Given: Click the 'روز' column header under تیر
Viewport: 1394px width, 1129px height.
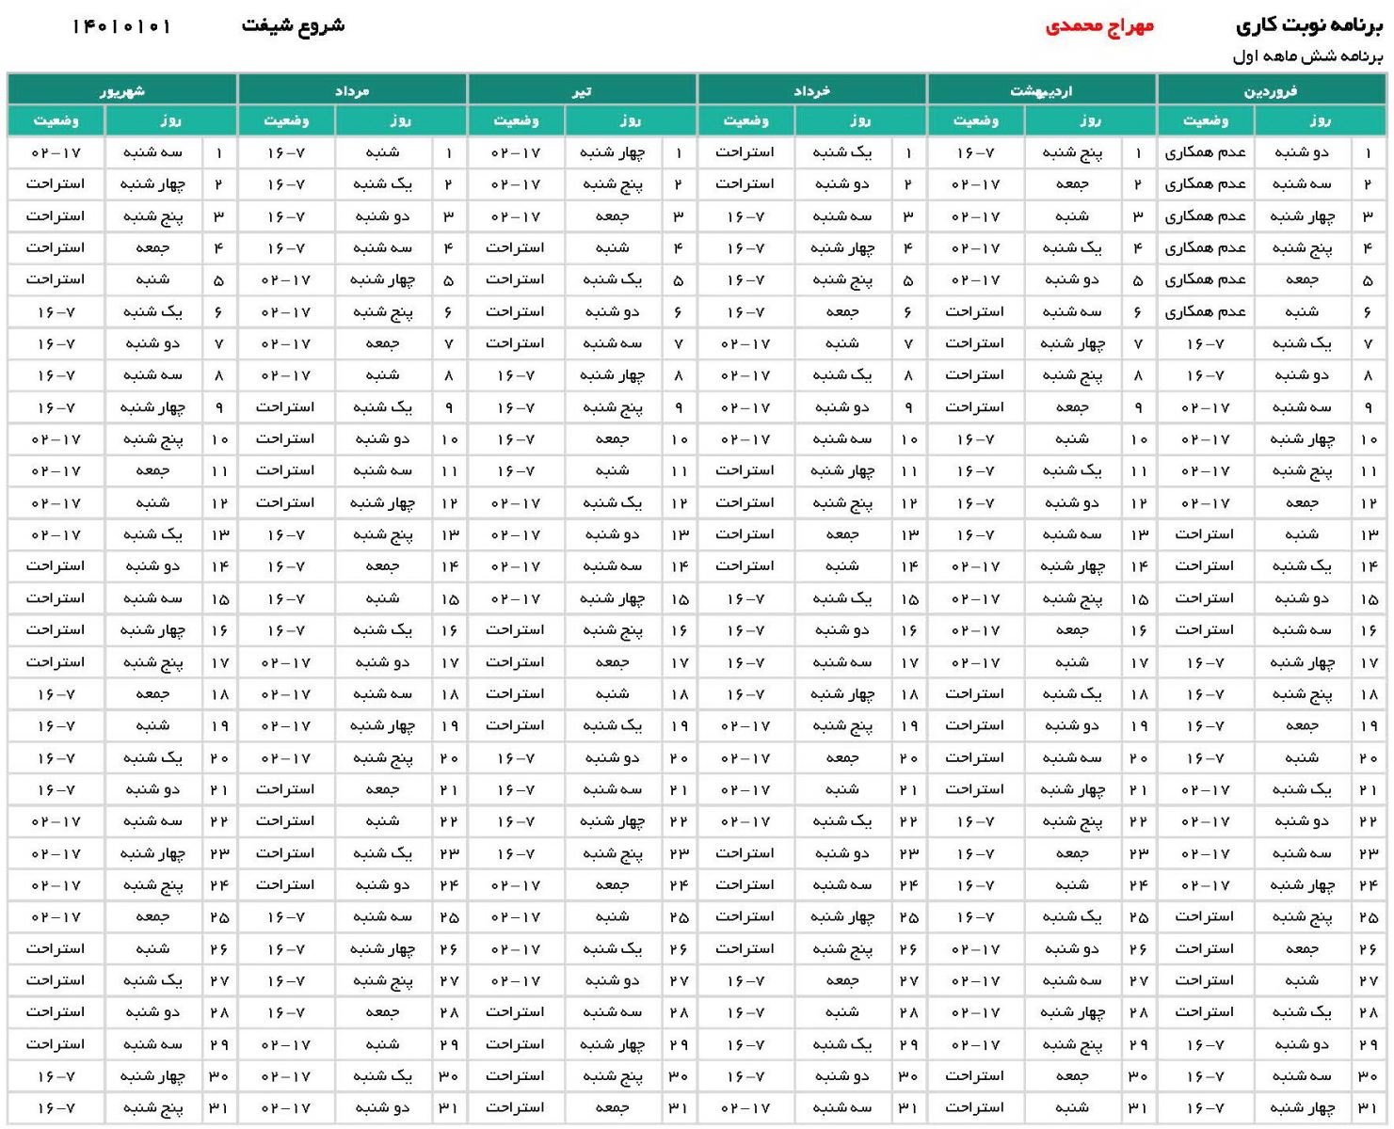Looking at the screenshot, I should (631, 120).
